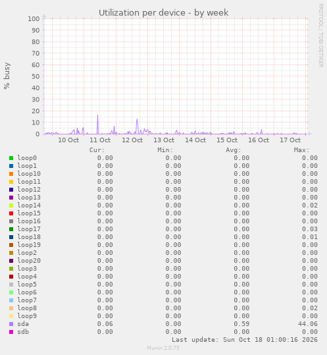Click the loop8 Max value 0.02
This screenshot has height=355, width=327.
310,308
